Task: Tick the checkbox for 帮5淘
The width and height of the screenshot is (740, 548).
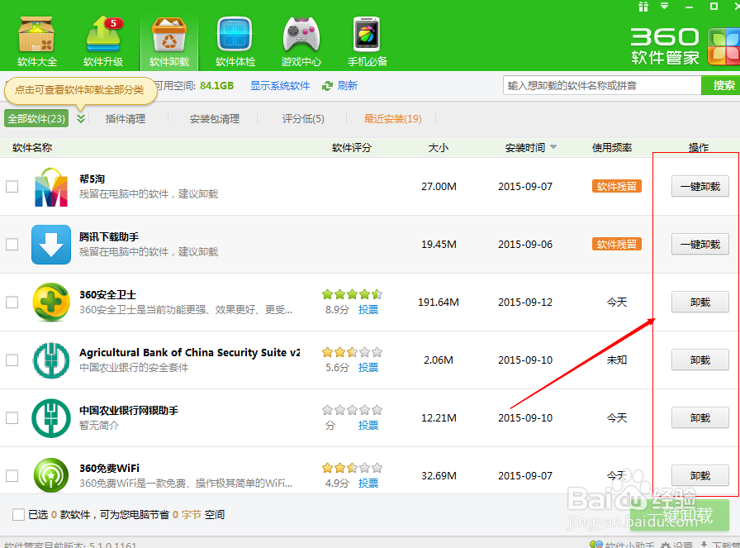Action: coord(12,187)
